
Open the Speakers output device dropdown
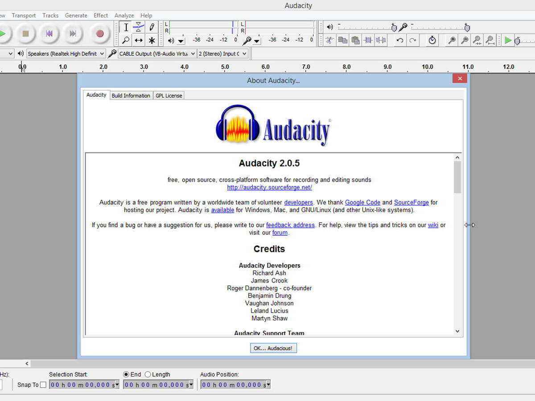point(66,53)
